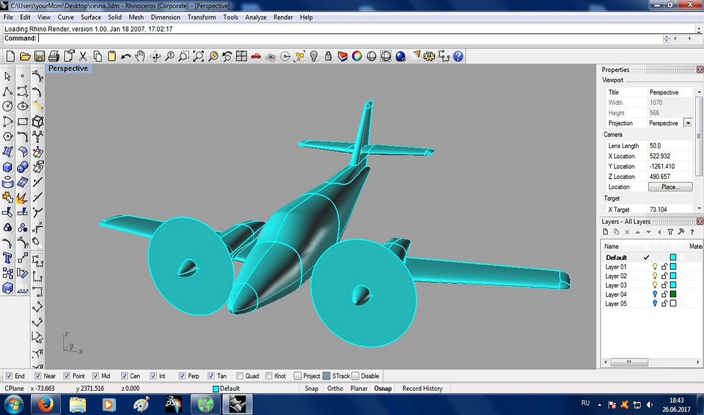704x415 pixels.
Task: Open the Surface menu
Action: 91,17
